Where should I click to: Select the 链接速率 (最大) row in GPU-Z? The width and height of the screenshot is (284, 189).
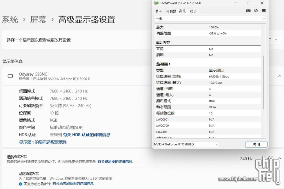click(x=208, y=83)
